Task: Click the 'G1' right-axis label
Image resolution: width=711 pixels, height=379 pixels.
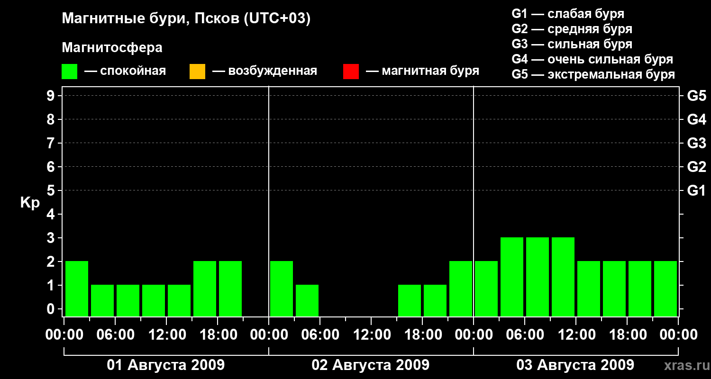Action: [x=697, y=190]
